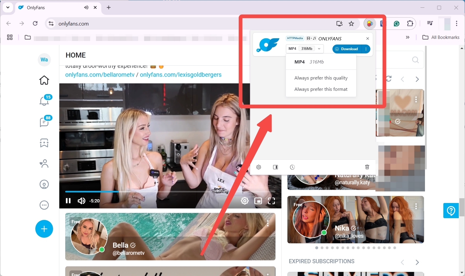Click the Download button in extension popup
The width and height of the screenshot is (465, 276).
point(347,49)
